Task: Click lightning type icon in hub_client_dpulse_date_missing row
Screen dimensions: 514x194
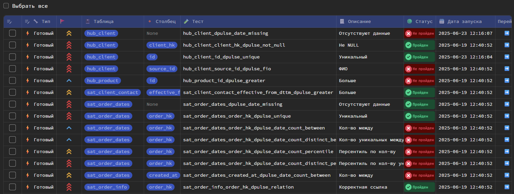Action: pos(28,33)
